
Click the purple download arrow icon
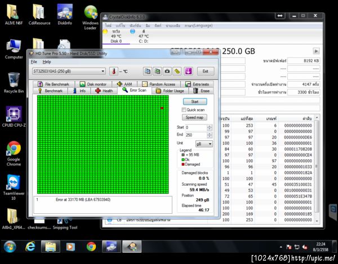click(x=188, y=71)
